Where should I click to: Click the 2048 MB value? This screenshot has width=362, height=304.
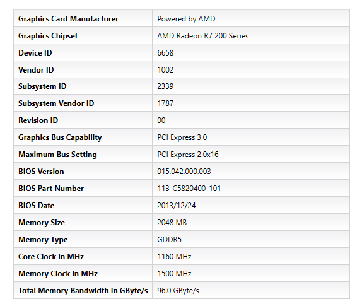pyautogui.click(x=172, y=223)
